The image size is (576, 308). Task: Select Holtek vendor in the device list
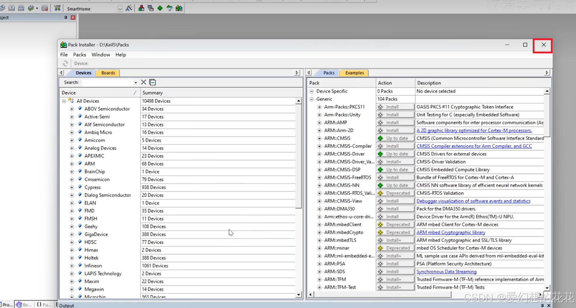click(91, 258)
